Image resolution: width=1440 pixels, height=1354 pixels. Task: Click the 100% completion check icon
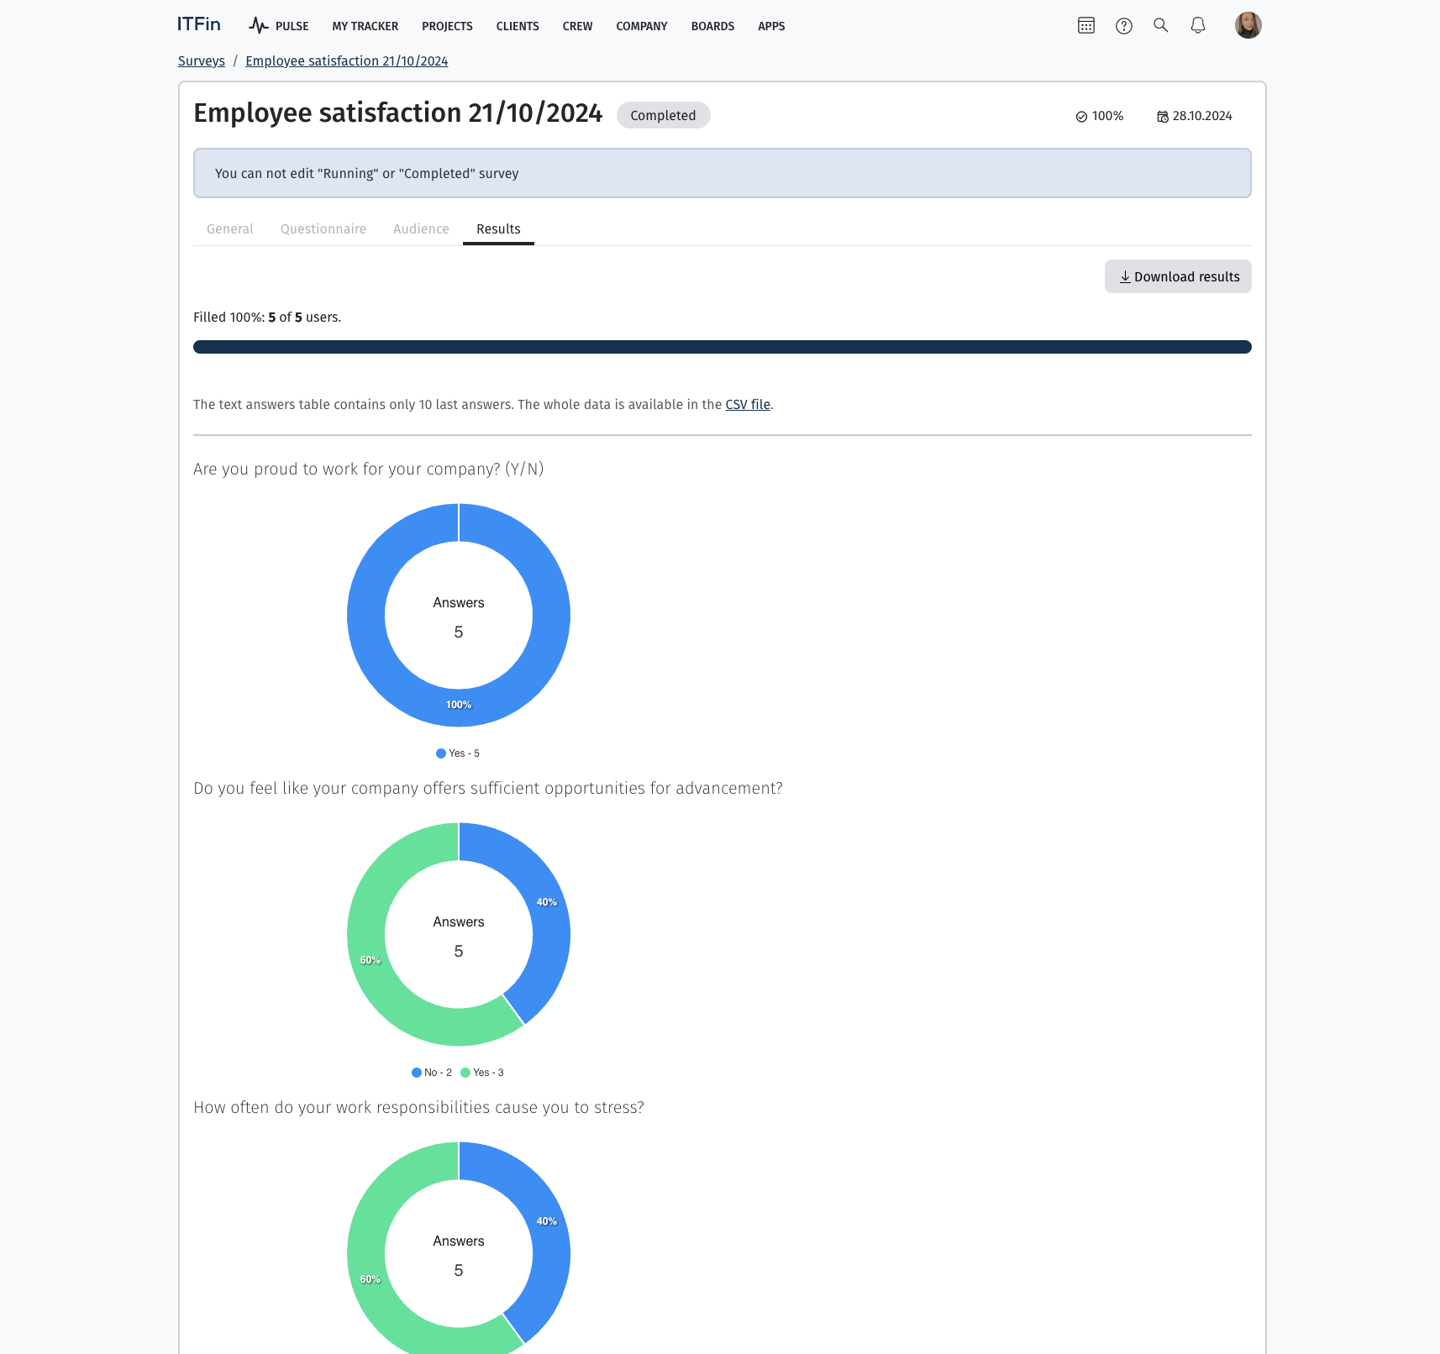(x=1082, y=117)
